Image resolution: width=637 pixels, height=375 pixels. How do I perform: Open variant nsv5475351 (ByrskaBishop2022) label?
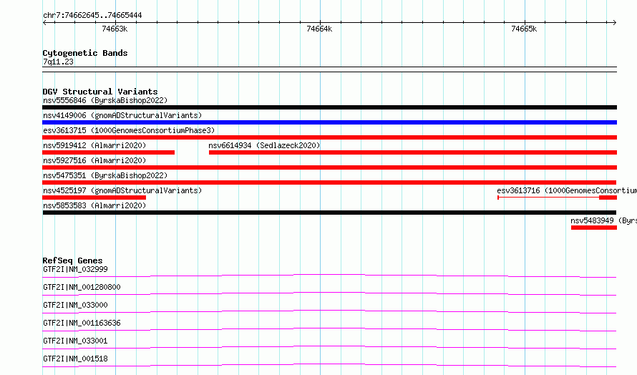(x=105, y=175)
